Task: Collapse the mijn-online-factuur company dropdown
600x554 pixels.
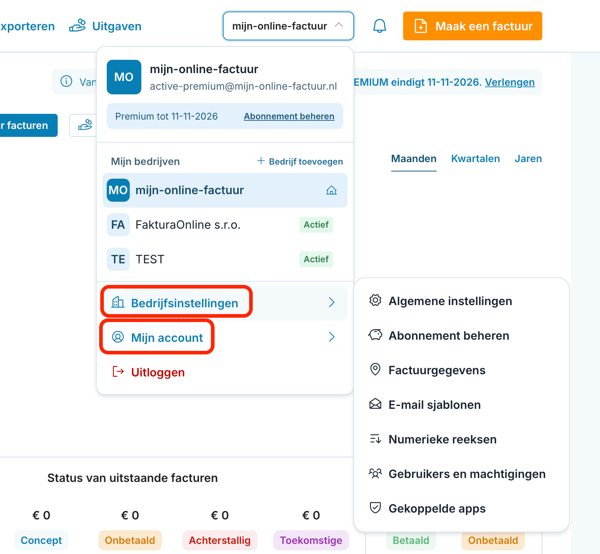Action: 288,26
